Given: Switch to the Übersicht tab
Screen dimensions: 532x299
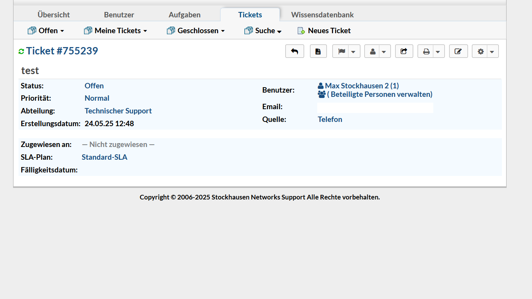Looking at the screenshot, I should click(54, 15).
